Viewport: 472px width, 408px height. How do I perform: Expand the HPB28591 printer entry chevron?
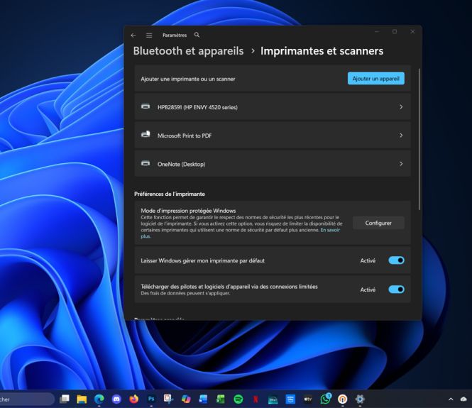401,107
